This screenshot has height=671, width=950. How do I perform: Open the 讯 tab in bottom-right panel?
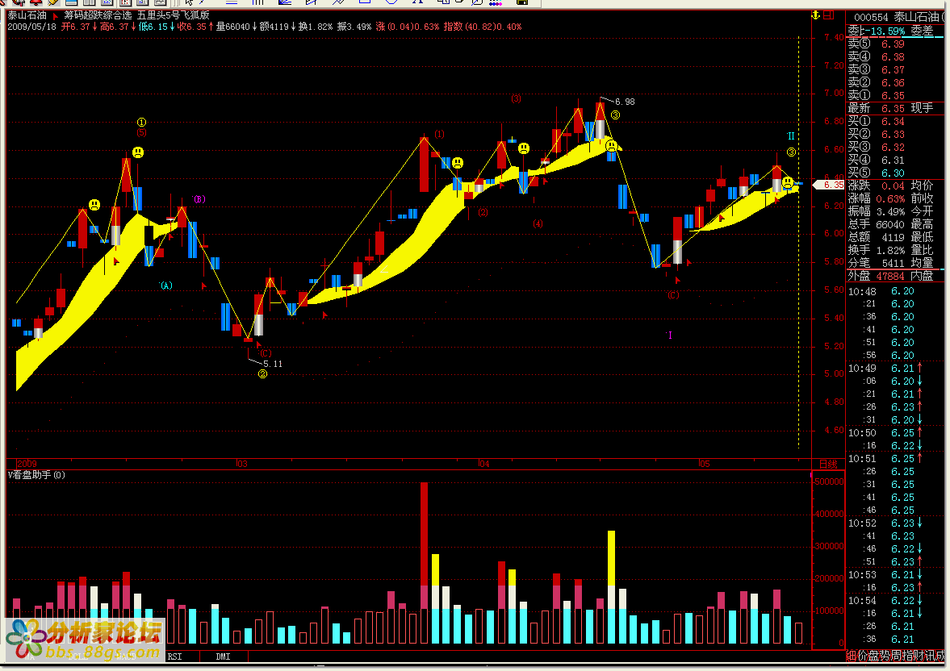[928, 656]
